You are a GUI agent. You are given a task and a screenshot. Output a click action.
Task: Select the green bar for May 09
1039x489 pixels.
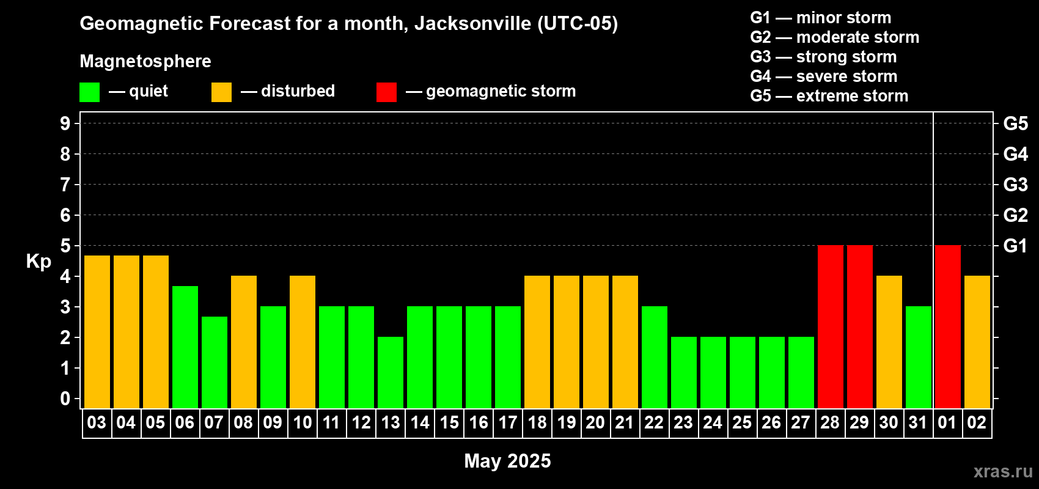[273, 358]
